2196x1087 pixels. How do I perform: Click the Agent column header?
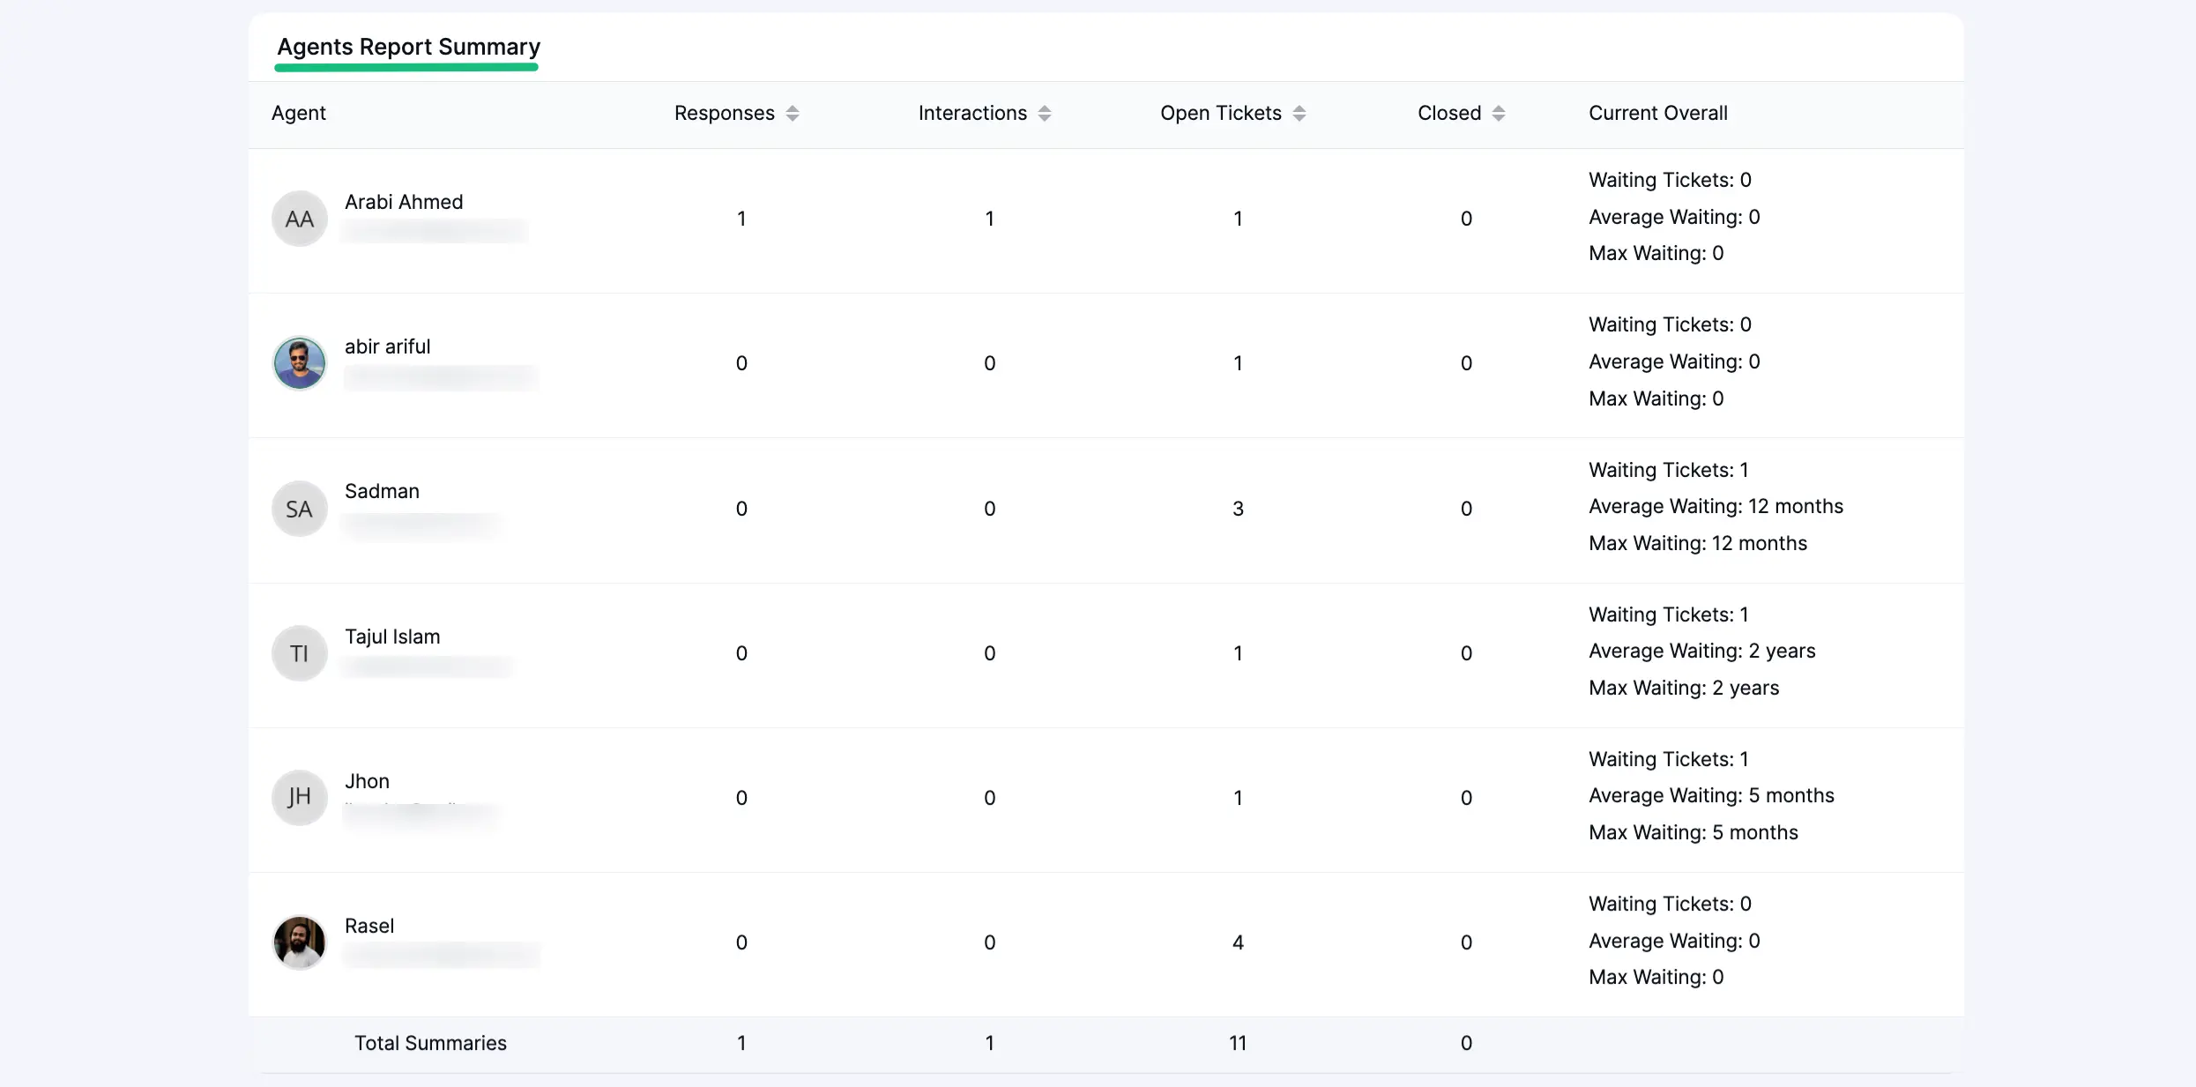click(298, 113)
